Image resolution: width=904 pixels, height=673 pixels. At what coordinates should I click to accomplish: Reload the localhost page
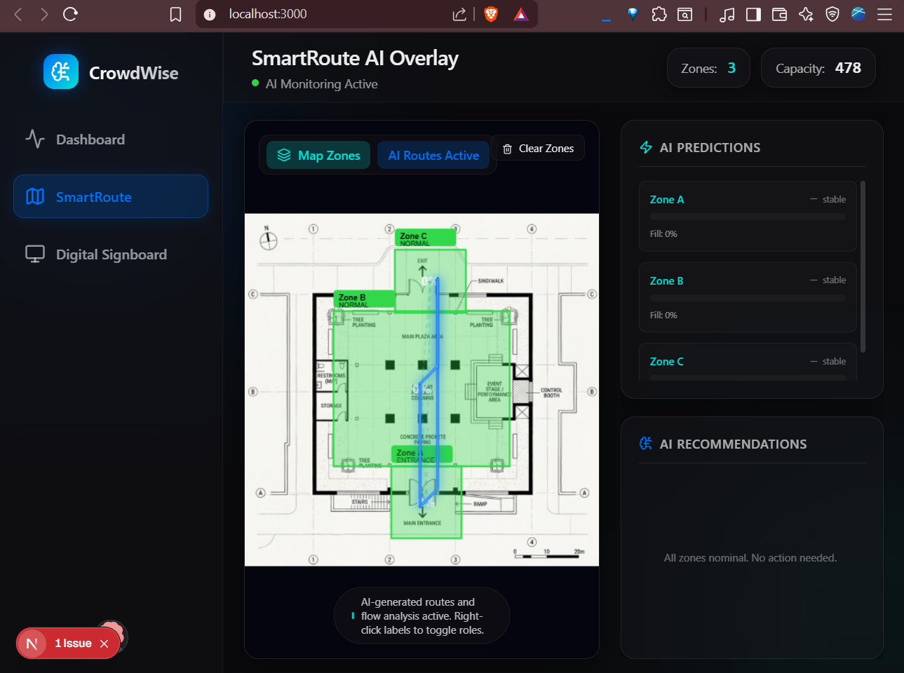coord(70,14)
